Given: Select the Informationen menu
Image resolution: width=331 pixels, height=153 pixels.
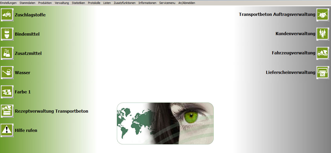Looking at the screenshot, I should coord(147,3).
